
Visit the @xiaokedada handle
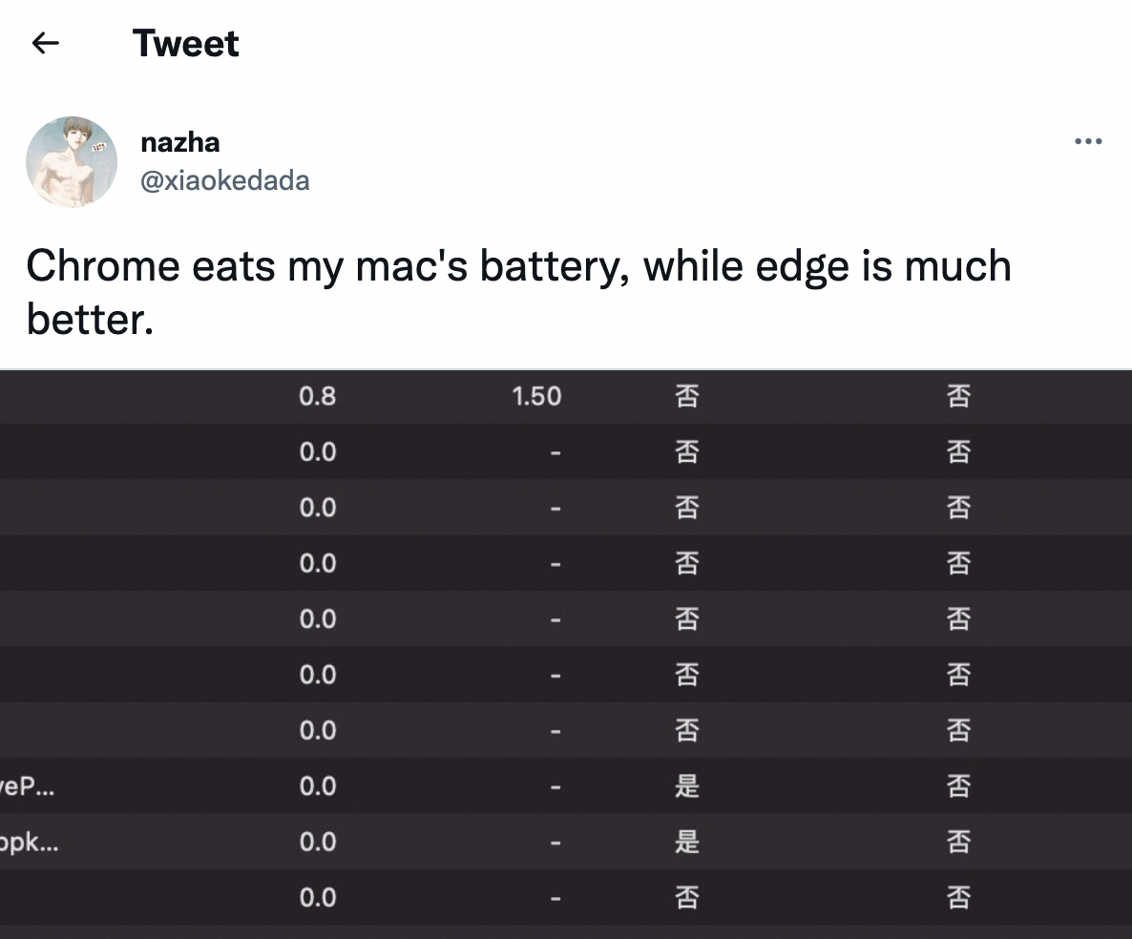coord(224,180)
